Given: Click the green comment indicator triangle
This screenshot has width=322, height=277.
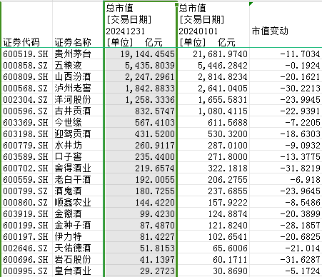Looking at the screenshot, I should (x=251, y=4).
